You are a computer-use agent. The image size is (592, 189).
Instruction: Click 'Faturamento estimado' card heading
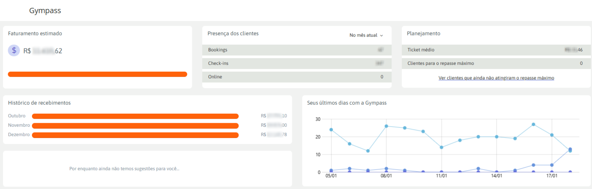tap(35, 33)
